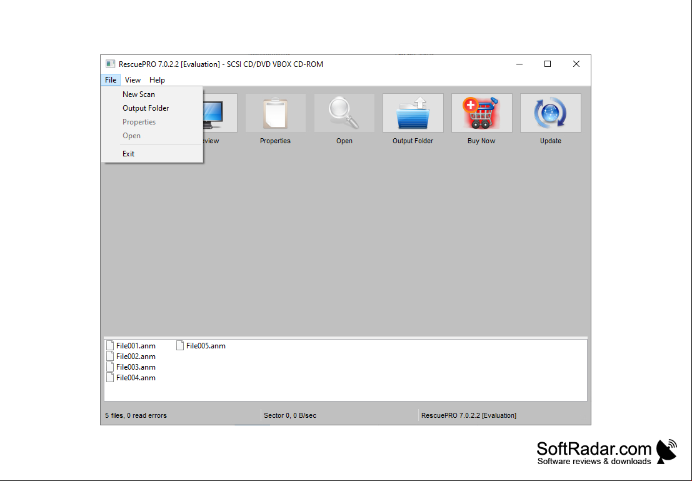Click the File001.anm file icon
This screenshot has height=481, width=692.
(110, 345)
